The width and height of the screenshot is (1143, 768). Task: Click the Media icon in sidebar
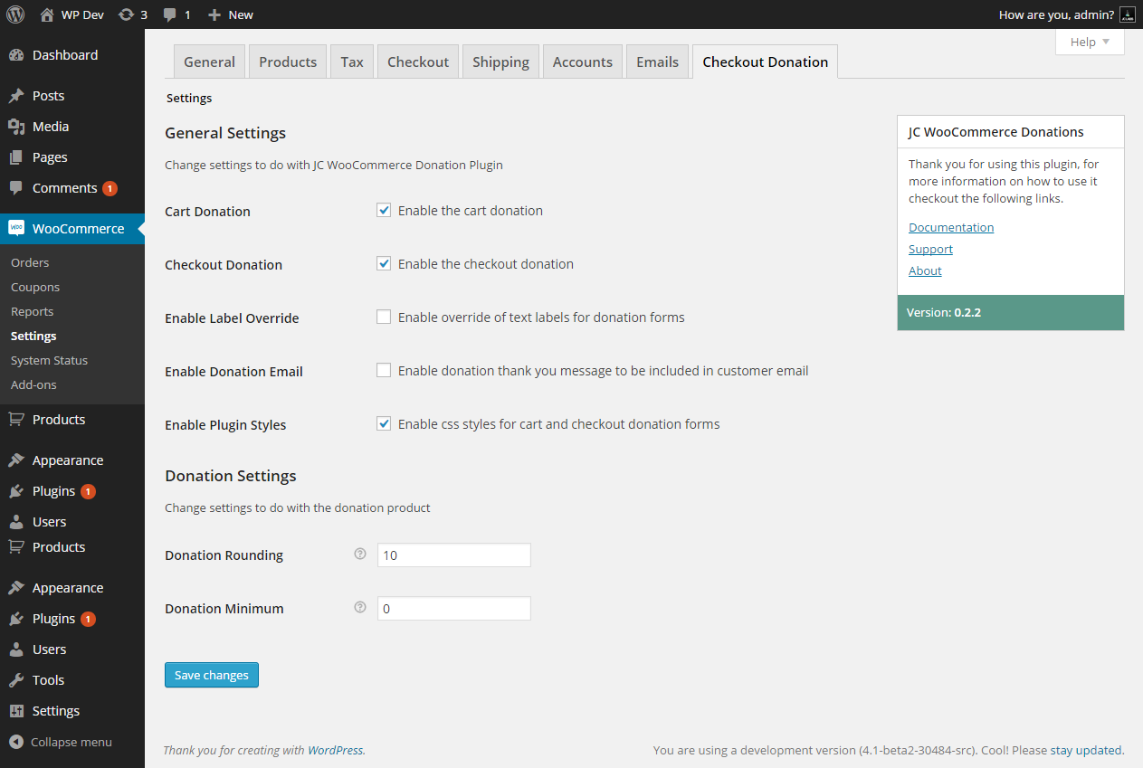(x=16, y=127)
